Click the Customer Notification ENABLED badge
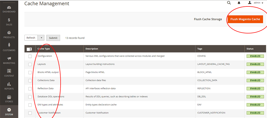The width and height of the screenshot is (267, 118). coord(255,113)
